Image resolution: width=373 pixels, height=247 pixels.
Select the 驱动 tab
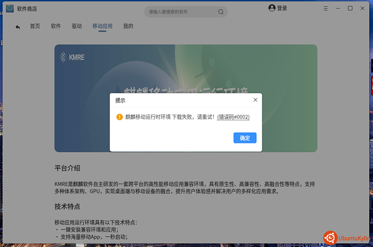(x=77, y=26)
